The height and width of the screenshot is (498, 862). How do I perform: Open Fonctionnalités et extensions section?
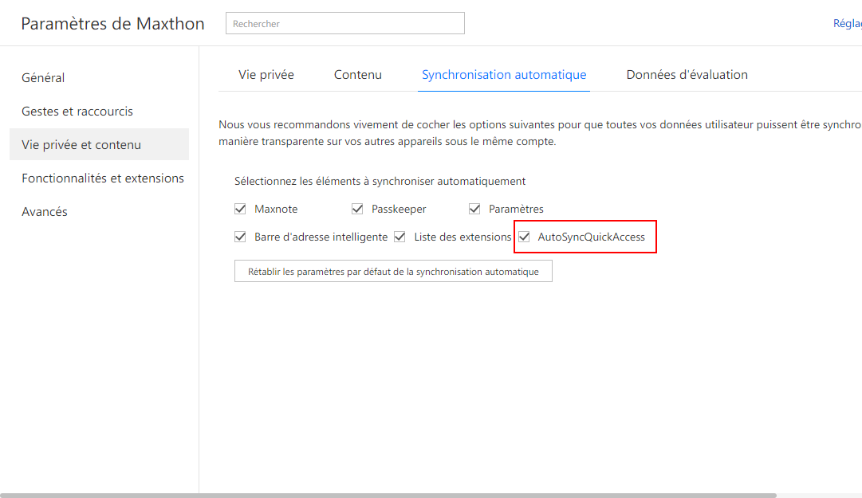(x=103, y=178)
